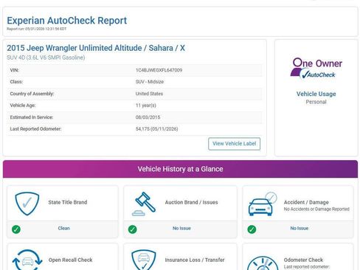Click the One Owner AutoCheck logo
The width and height of the screenshot is (360, 270).
tap(316, 68)
